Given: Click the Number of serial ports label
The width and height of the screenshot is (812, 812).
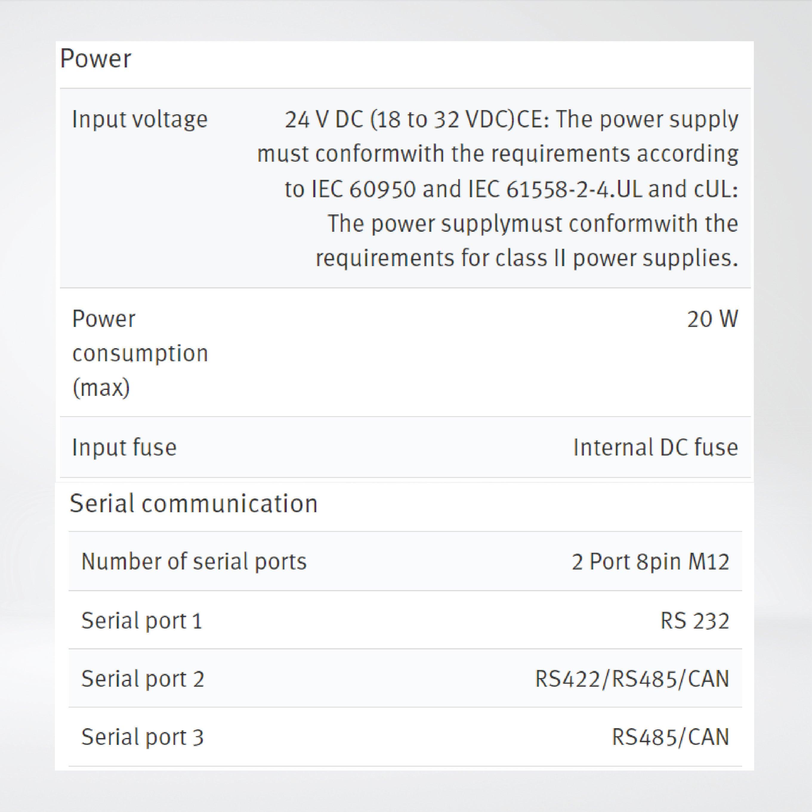Looking at the screenshot, I should point(194,561).
